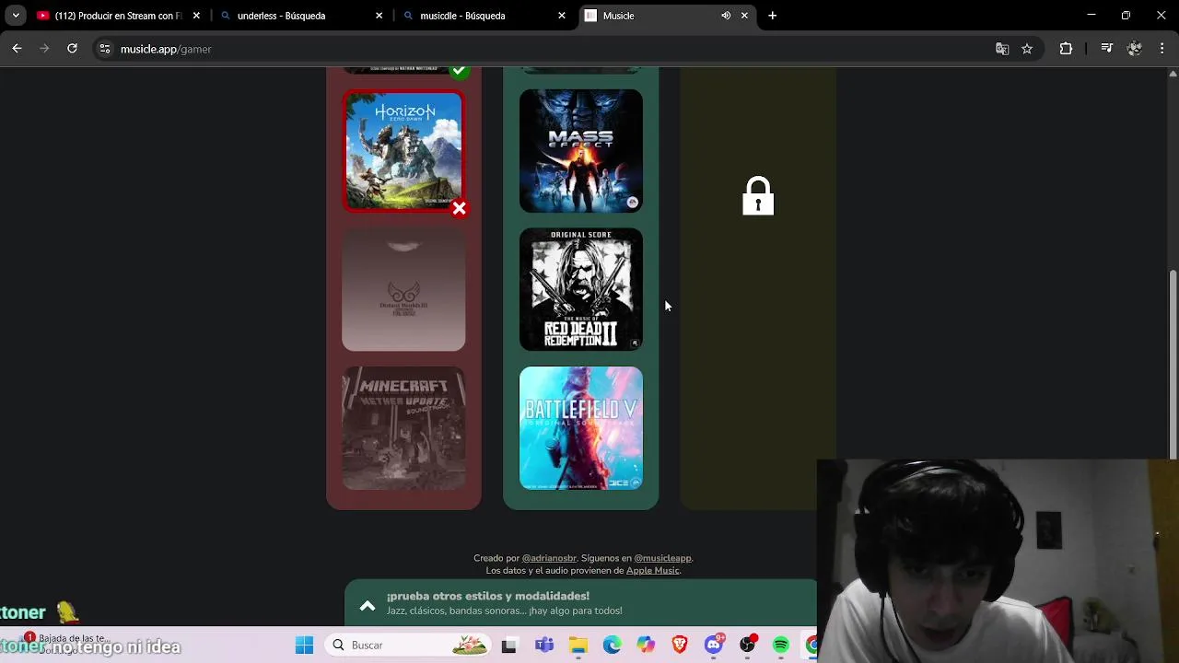
Task: Open the tab search dropdown arrow
Action: pyautogui.click(x=15, y=16)
